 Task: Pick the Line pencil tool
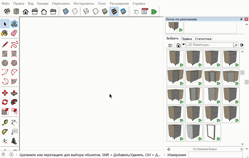tap(5, 45)
